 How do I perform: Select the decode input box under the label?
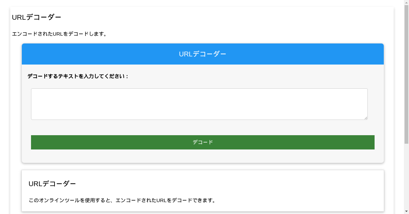pyautogui.click(x=199, y=104)
